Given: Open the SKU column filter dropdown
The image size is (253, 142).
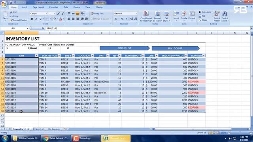Looking at the screenshot, I should click(x=36, y=56).
